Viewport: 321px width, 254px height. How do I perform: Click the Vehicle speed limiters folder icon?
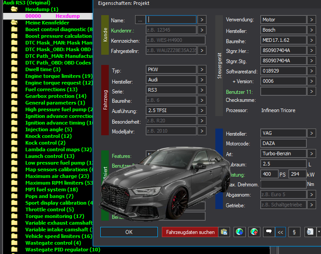(14, 236)
